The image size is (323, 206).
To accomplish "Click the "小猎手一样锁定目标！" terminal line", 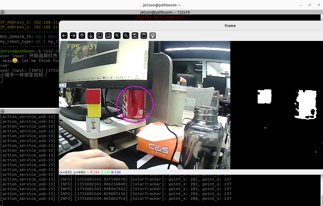I will pos(24,75).
